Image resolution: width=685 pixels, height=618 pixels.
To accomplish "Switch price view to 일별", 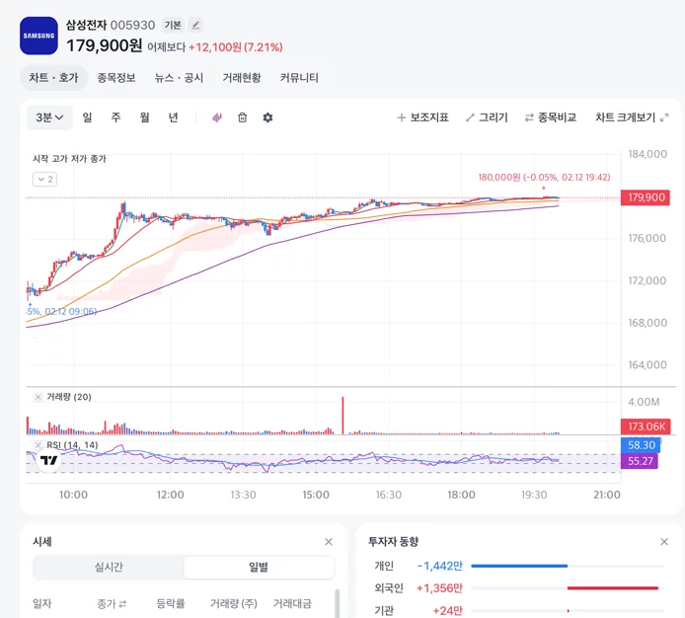I will click(x=259, y=567).
